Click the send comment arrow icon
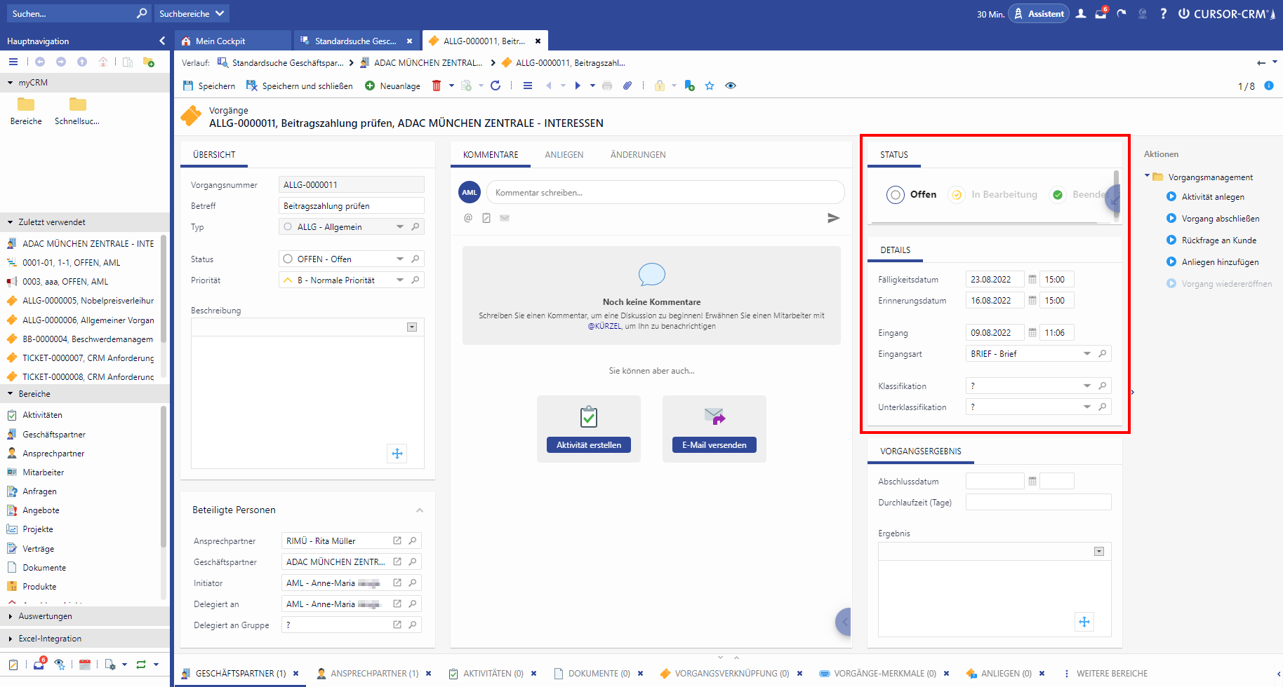This screenshot has width=1283, height=687. pyautogui.click(x=833, y=218)
